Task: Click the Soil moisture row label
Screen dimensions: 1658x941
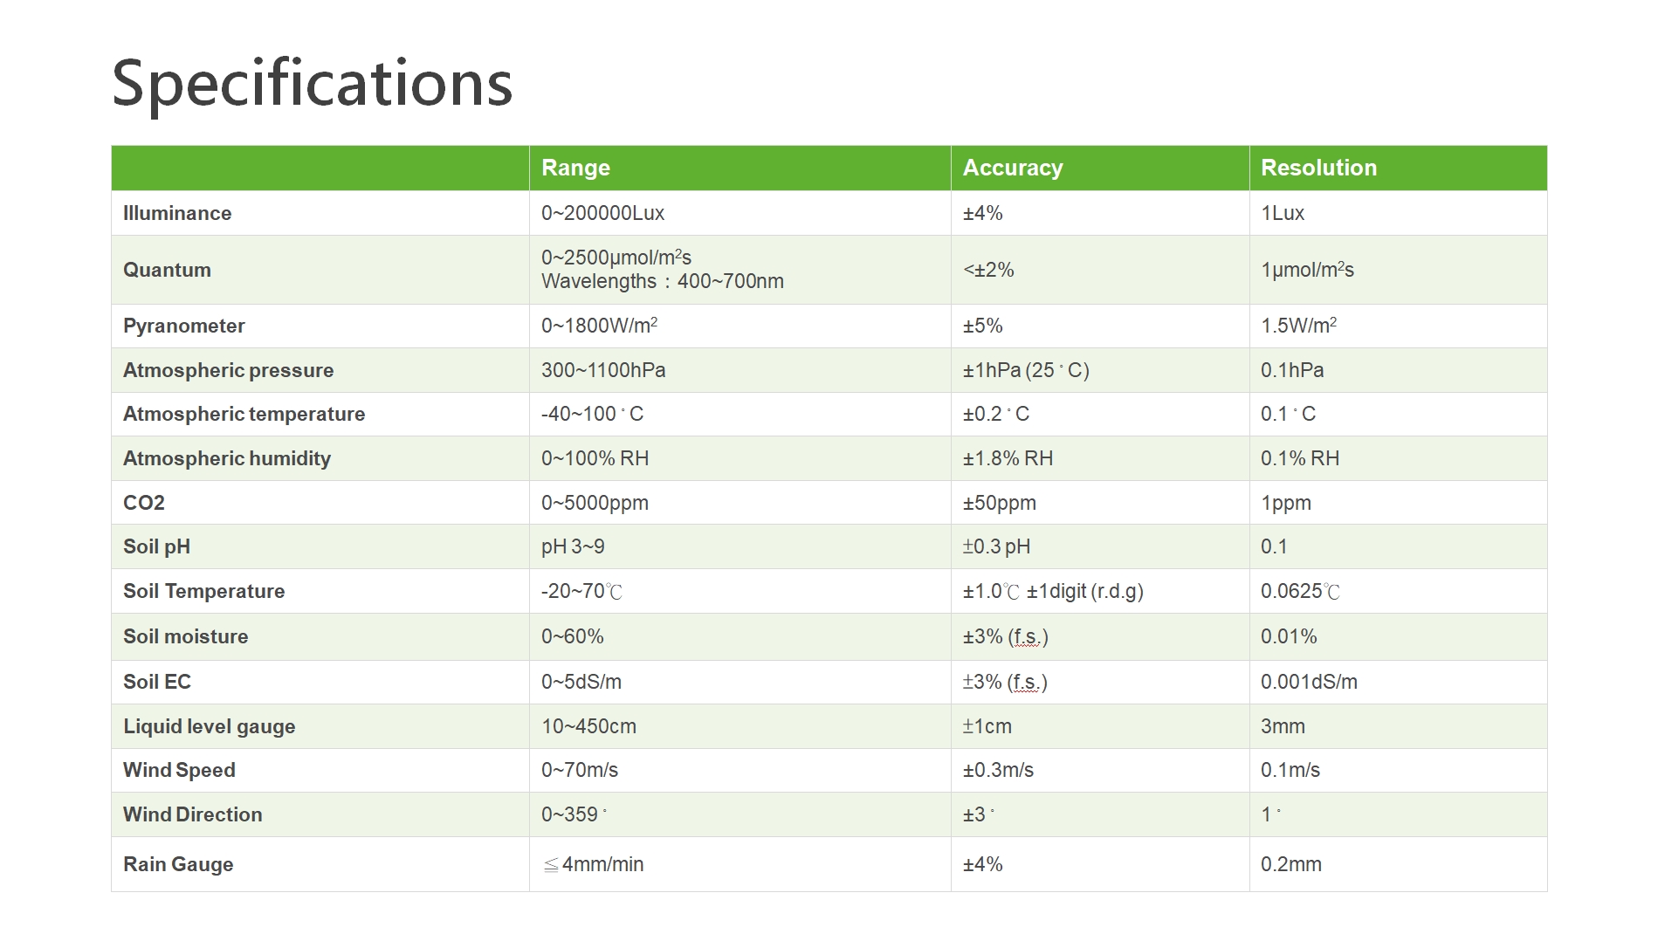Action: click(x=185, y=636)
